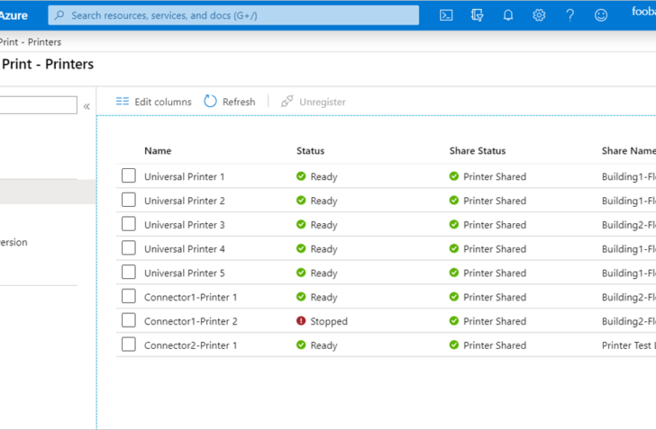
Task: Click the Refresh button label
Action: coord(239,102)
